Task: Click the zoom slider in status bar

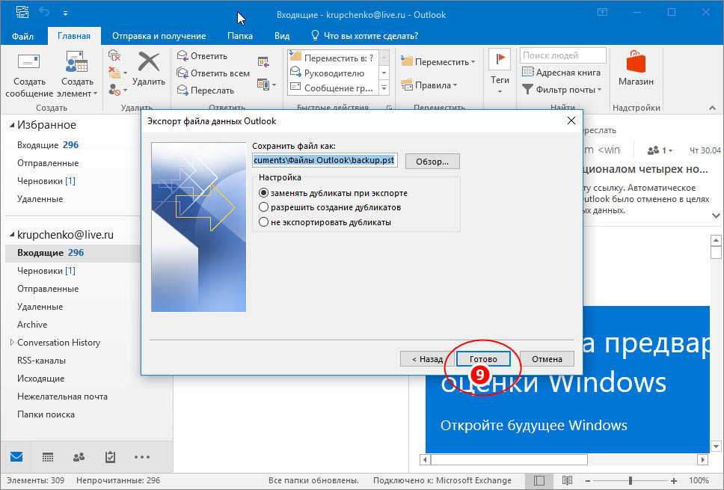Action: (x=631, y=480)
